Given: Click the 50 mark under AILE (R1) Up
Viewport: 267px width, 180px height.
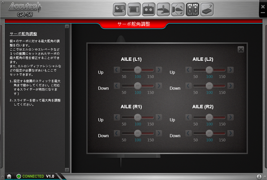Looking at the screenshot, I should coord(124,124).
